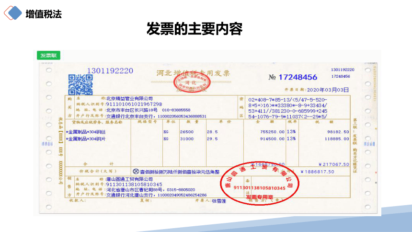Image resolution: width=412 pixels, height=232 pixels.
Task: Click the cipher line starting 54-1076-79
Action: coord(288,116)
